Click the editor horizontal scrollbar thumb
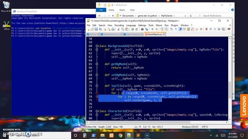 [x=139, y=122]
